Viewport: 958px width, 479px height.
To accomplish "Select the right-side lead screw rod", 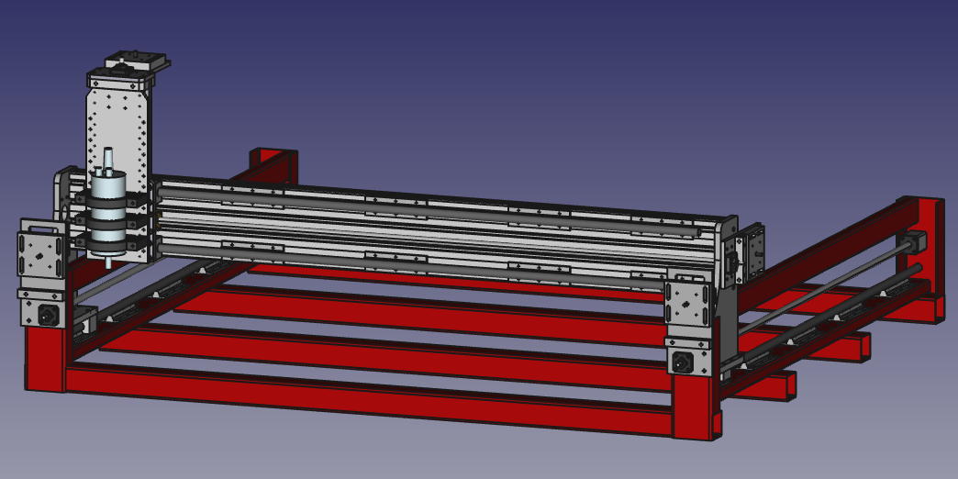I will pos(825,287).
